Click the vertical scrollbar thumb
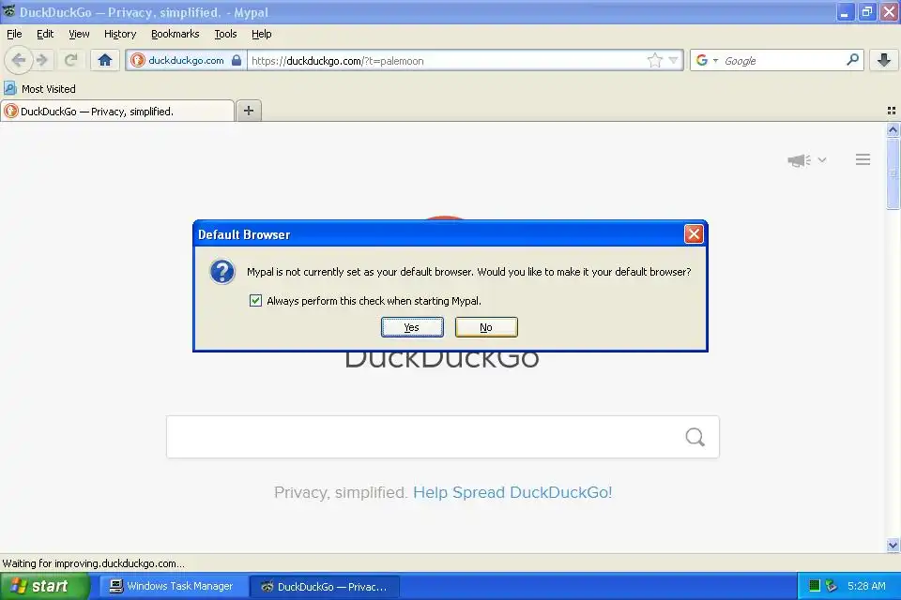This screenshot has width=901, height=600. [893, 173]
